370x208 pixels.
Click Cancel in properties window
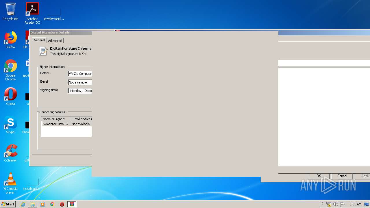pos(342,176)
